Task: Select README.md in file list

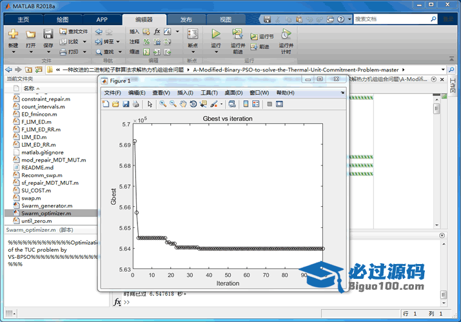Action: point(37,167)
